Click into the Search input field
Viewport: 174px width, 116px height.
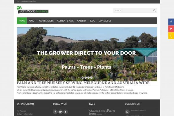(133, 10)
